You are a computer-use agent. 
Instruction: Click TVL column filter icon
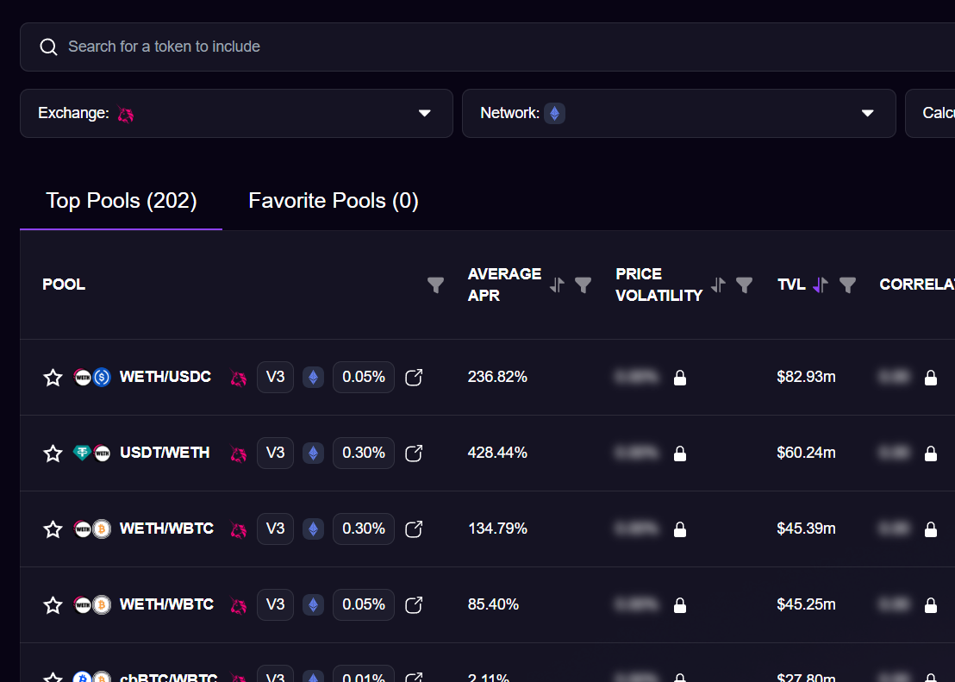pyautogui.click(x=847, y=285)
